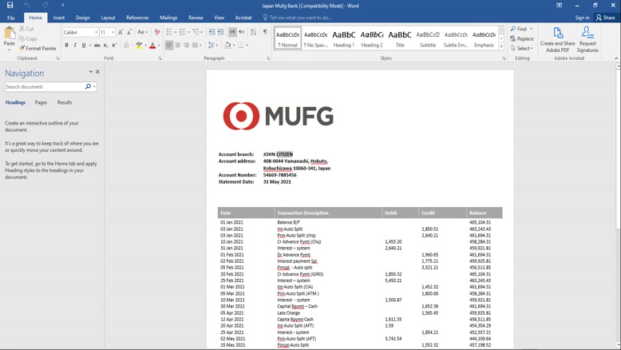Click the Save icon in the title bar
This screenshot has width=621, height=350.
pyautogui.click(x=10, y=5)
